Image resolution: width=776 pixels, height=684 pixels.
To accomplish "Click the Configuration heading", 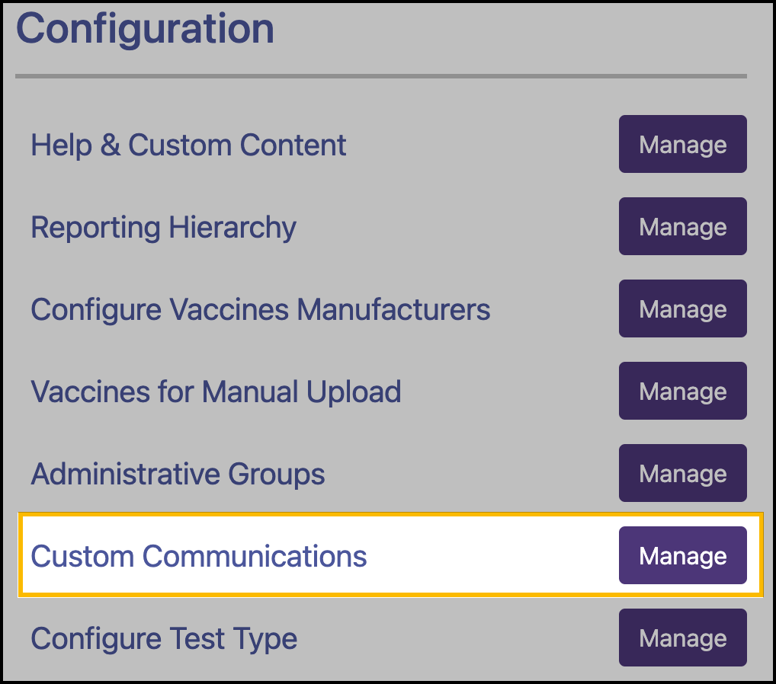I will tap(146, 29).
